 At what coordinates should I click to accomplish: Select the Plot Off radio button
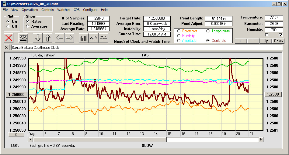click(x=8, y=26)
